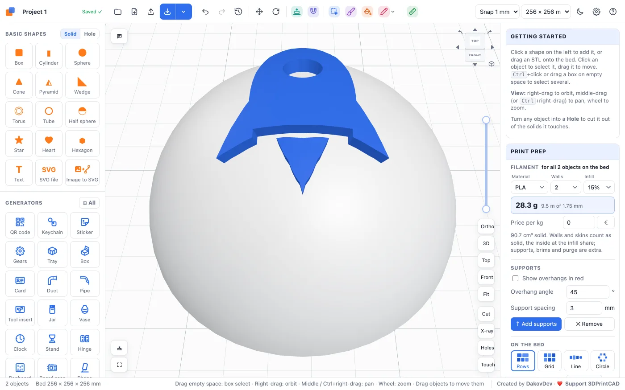Expand the download options arrow

tap(183, 12)
